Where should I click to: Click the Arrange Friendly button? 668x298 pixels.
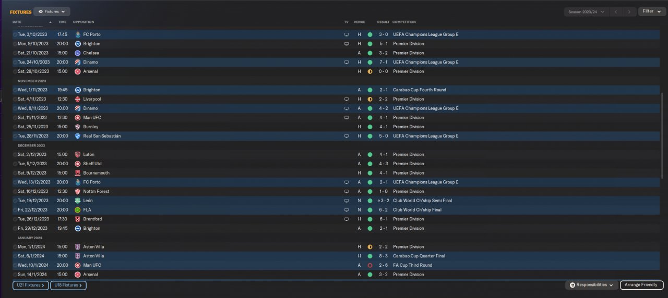pyautogui.click(x=641, y=285)
